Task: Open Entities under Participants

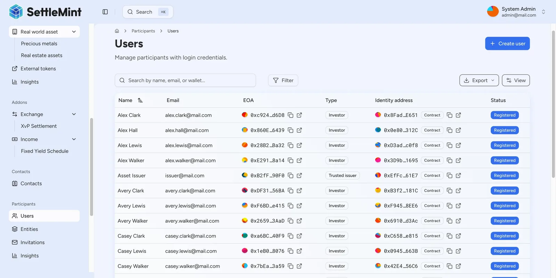Action: (x=29, y=229)
